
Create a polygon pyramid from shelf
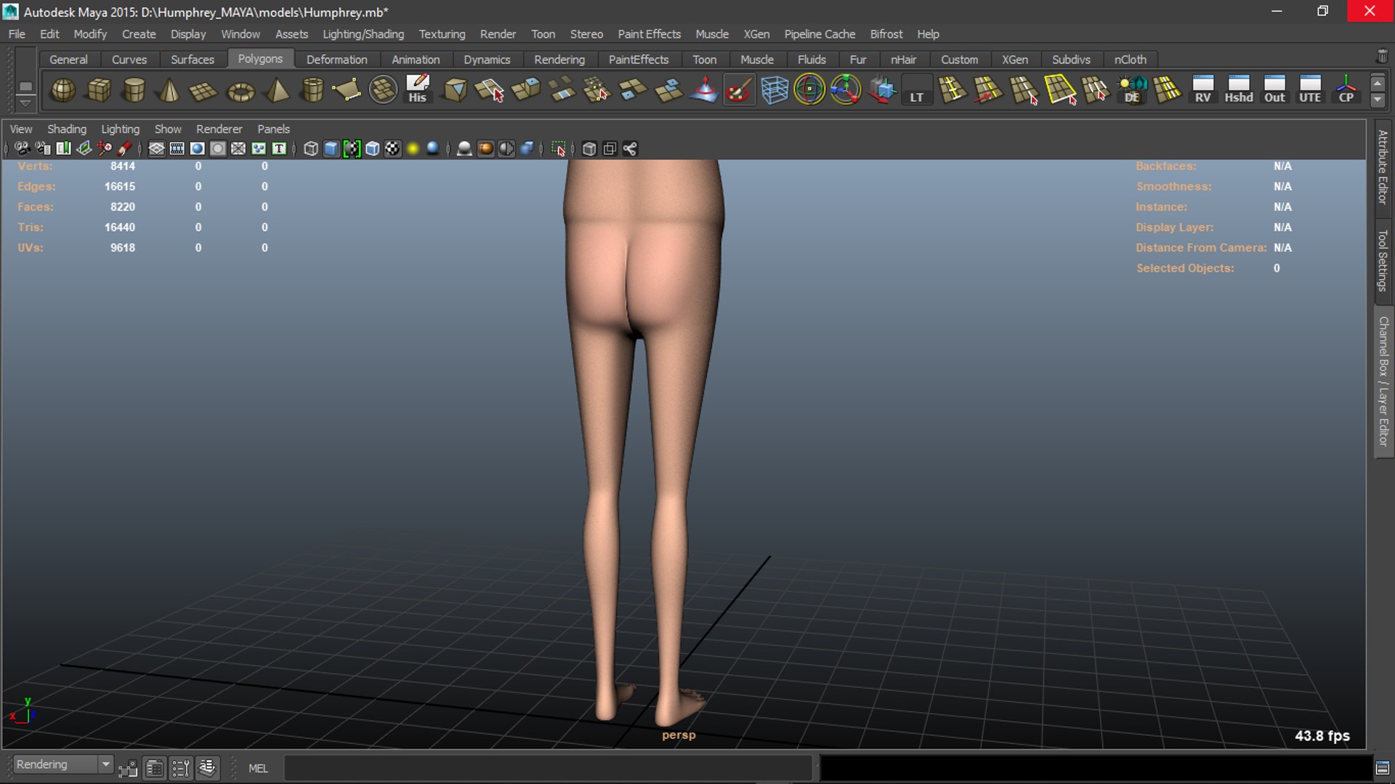point(277,90)
